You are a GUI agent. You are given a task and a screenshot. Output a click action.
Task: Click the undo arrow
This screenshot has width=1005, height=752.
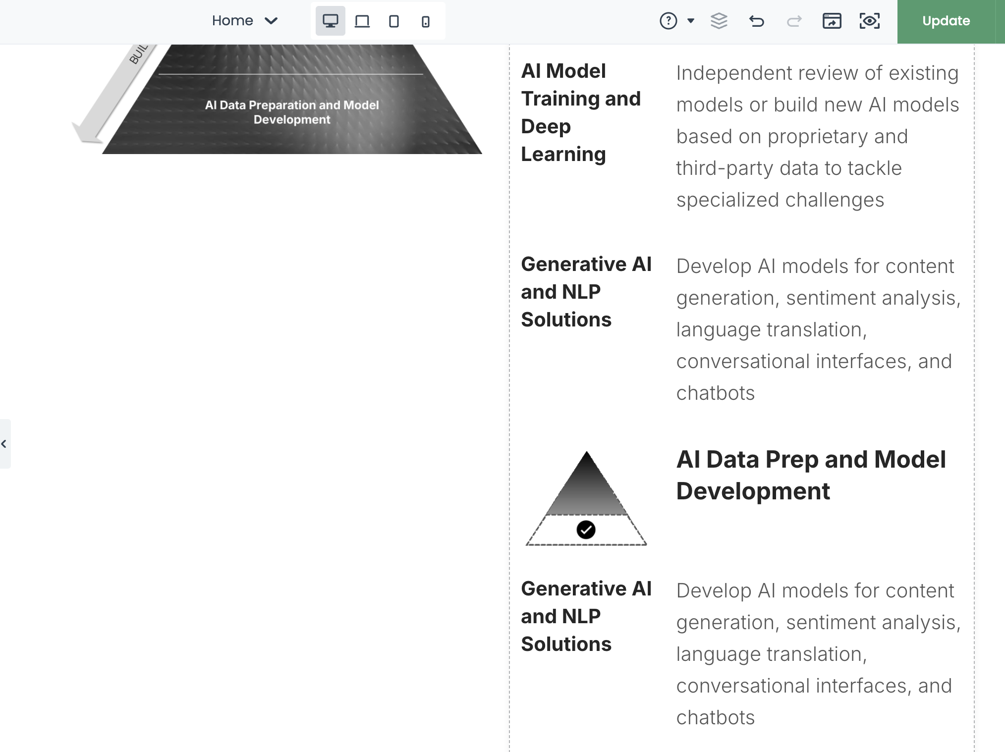tap(756, 21)
